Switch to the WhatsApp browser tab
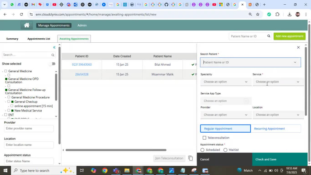Viewport: 311px width, 175px height. click(x=12, y=5)
